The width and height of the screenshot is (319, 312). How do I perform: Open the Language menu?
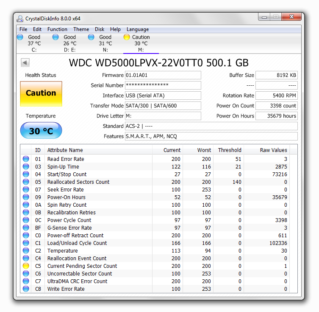pos(138,29)
